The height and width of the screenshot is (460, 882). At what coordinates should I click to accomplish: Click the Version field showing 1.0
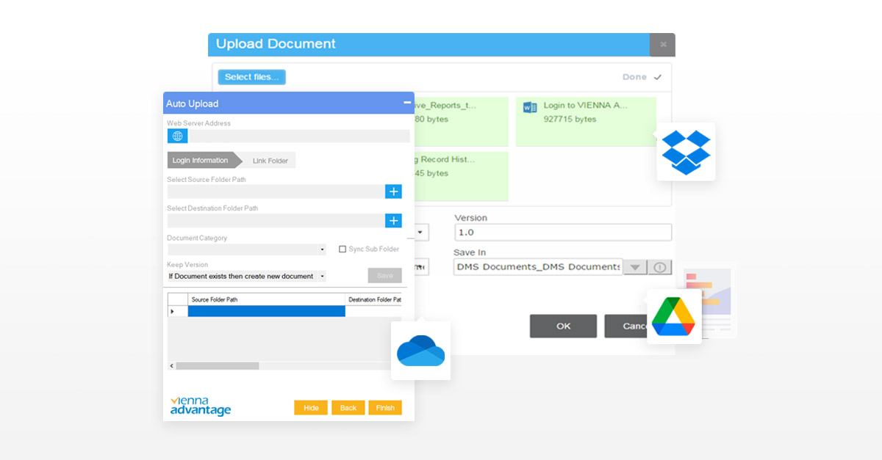pyautogui.click(x=563, y=233)
